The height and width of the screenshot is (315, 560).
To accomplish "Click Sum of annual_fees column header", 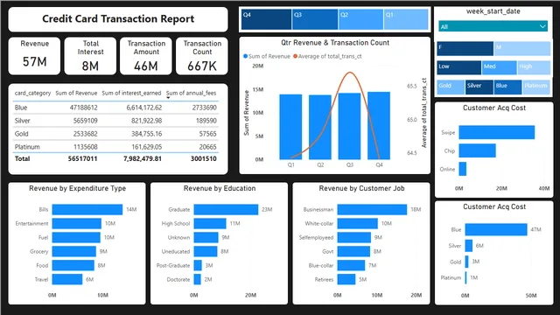I will [191, 93].
